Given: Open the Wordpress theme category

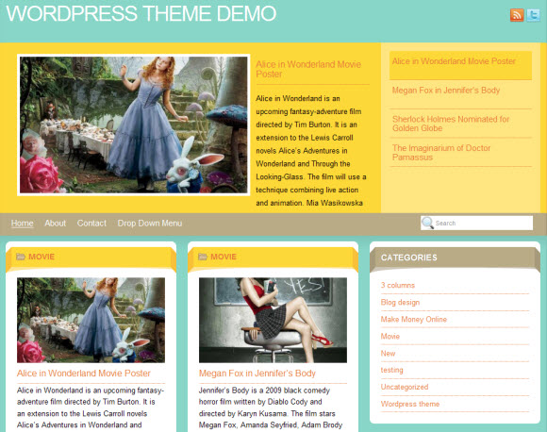Looking at the screenshot, I should click(410, 404).
